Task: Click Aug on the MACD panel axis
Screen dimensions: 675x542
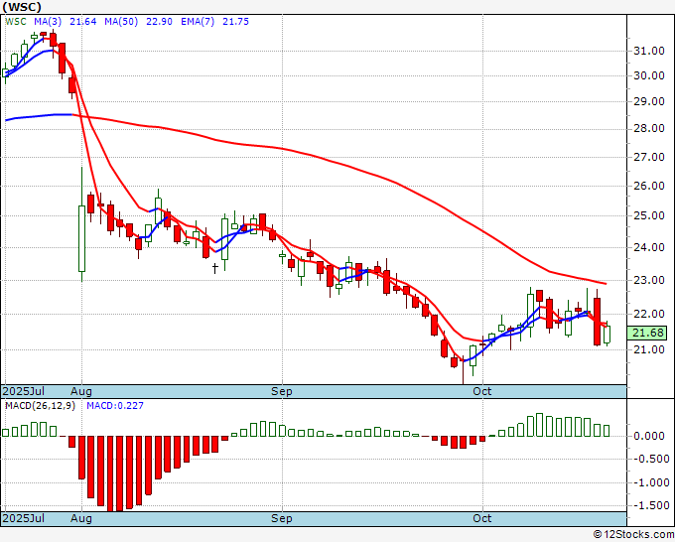Action: coord(81,518)
